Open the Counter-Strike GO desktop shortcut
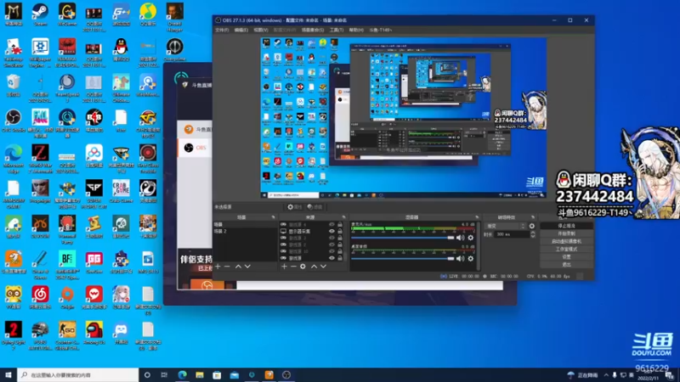 (x=67, y=336)
